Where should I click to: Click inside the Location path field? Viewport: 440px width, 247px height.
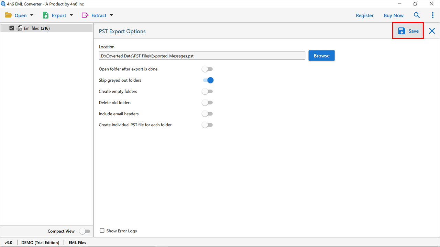point(202,55)
